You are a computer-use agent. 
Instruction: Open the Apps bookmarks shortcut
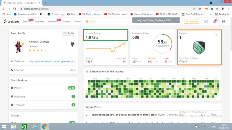pos(7,14)
